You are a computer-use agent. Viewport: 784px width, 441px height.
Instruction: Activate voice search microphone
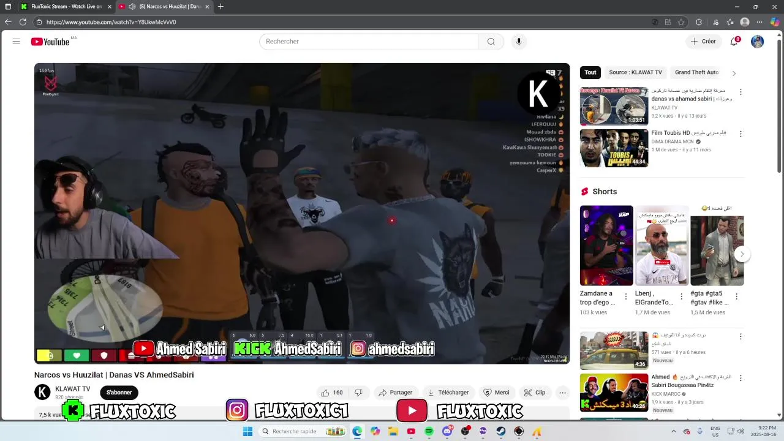[x=519, y=42]
